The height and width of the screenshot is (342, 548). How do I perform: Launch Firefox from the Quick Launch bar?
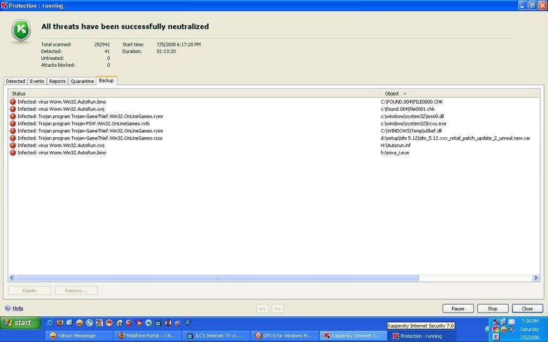click(x=60, y=323)
